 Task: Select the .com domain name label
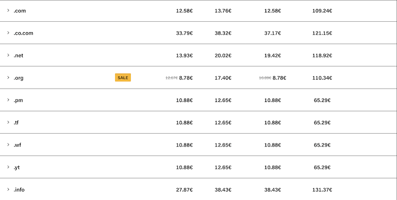point(20,11)
